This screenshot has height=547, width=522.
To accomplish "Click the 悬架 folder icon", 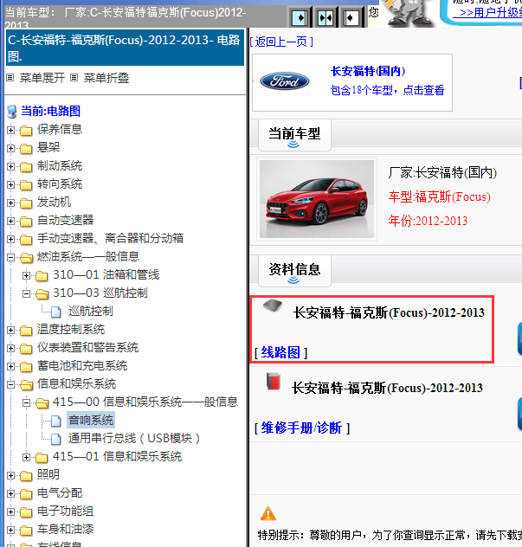I will (x=26, y=148).
